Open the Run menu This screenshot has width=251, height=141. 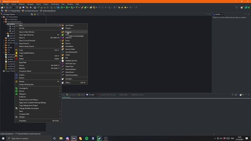pos(63,4)
